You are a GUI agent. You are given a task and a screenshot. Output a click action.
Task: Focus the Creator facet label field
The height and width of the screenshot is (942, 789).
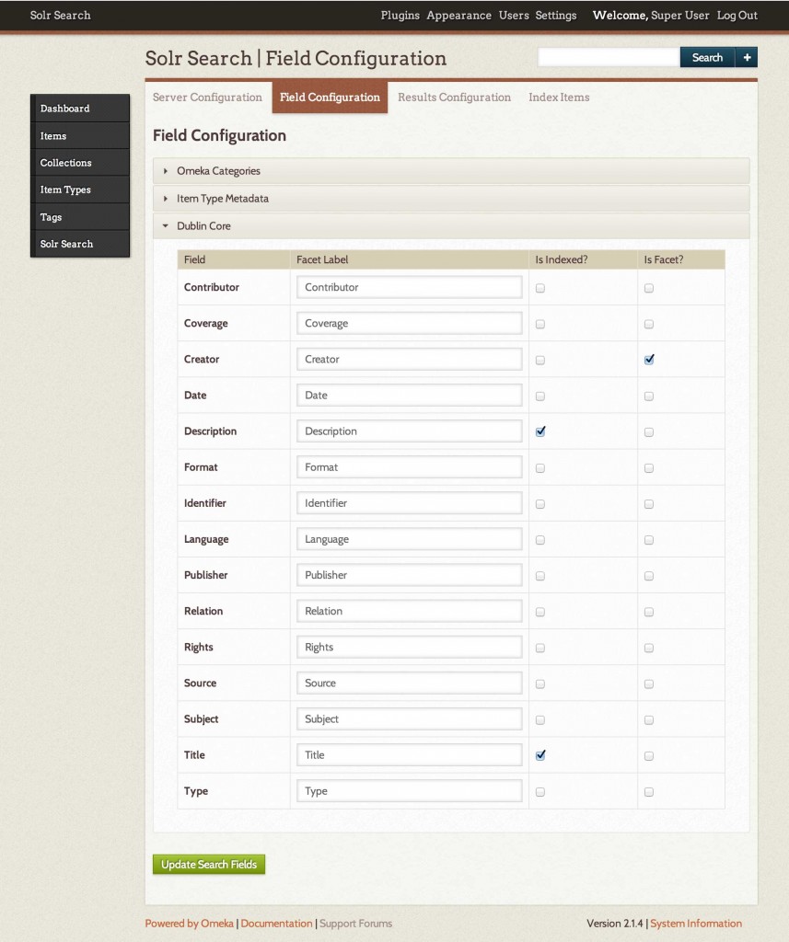tap(409, 360)
